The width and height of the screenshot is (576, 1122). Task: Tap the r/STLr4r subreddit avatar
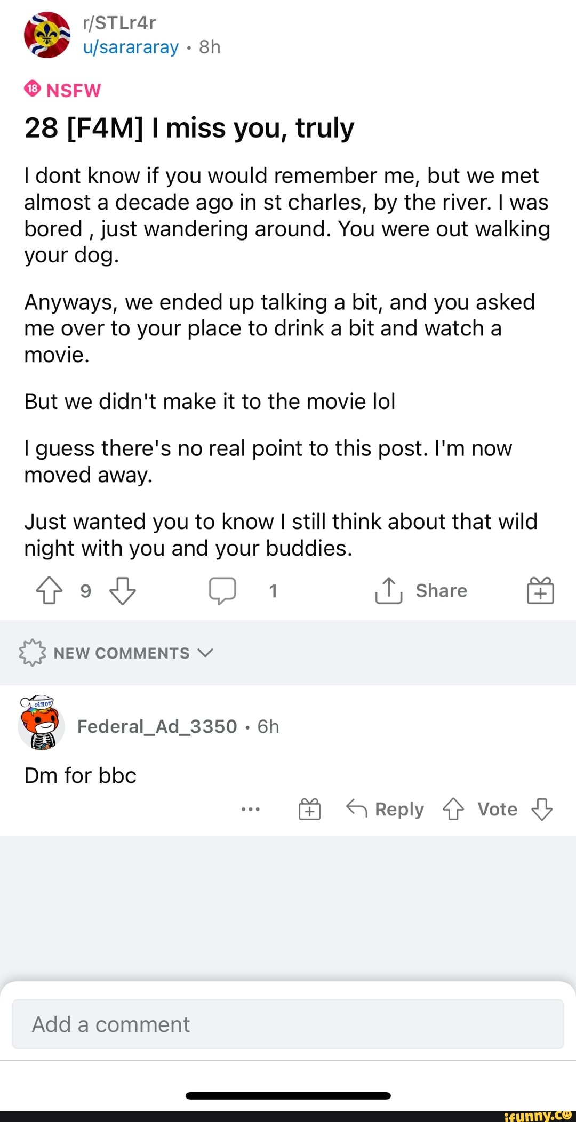coord(47,35)
